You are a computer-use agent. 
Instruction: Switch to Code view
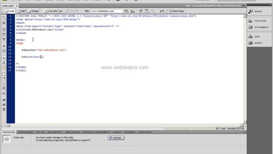click(x=10, y=11)
